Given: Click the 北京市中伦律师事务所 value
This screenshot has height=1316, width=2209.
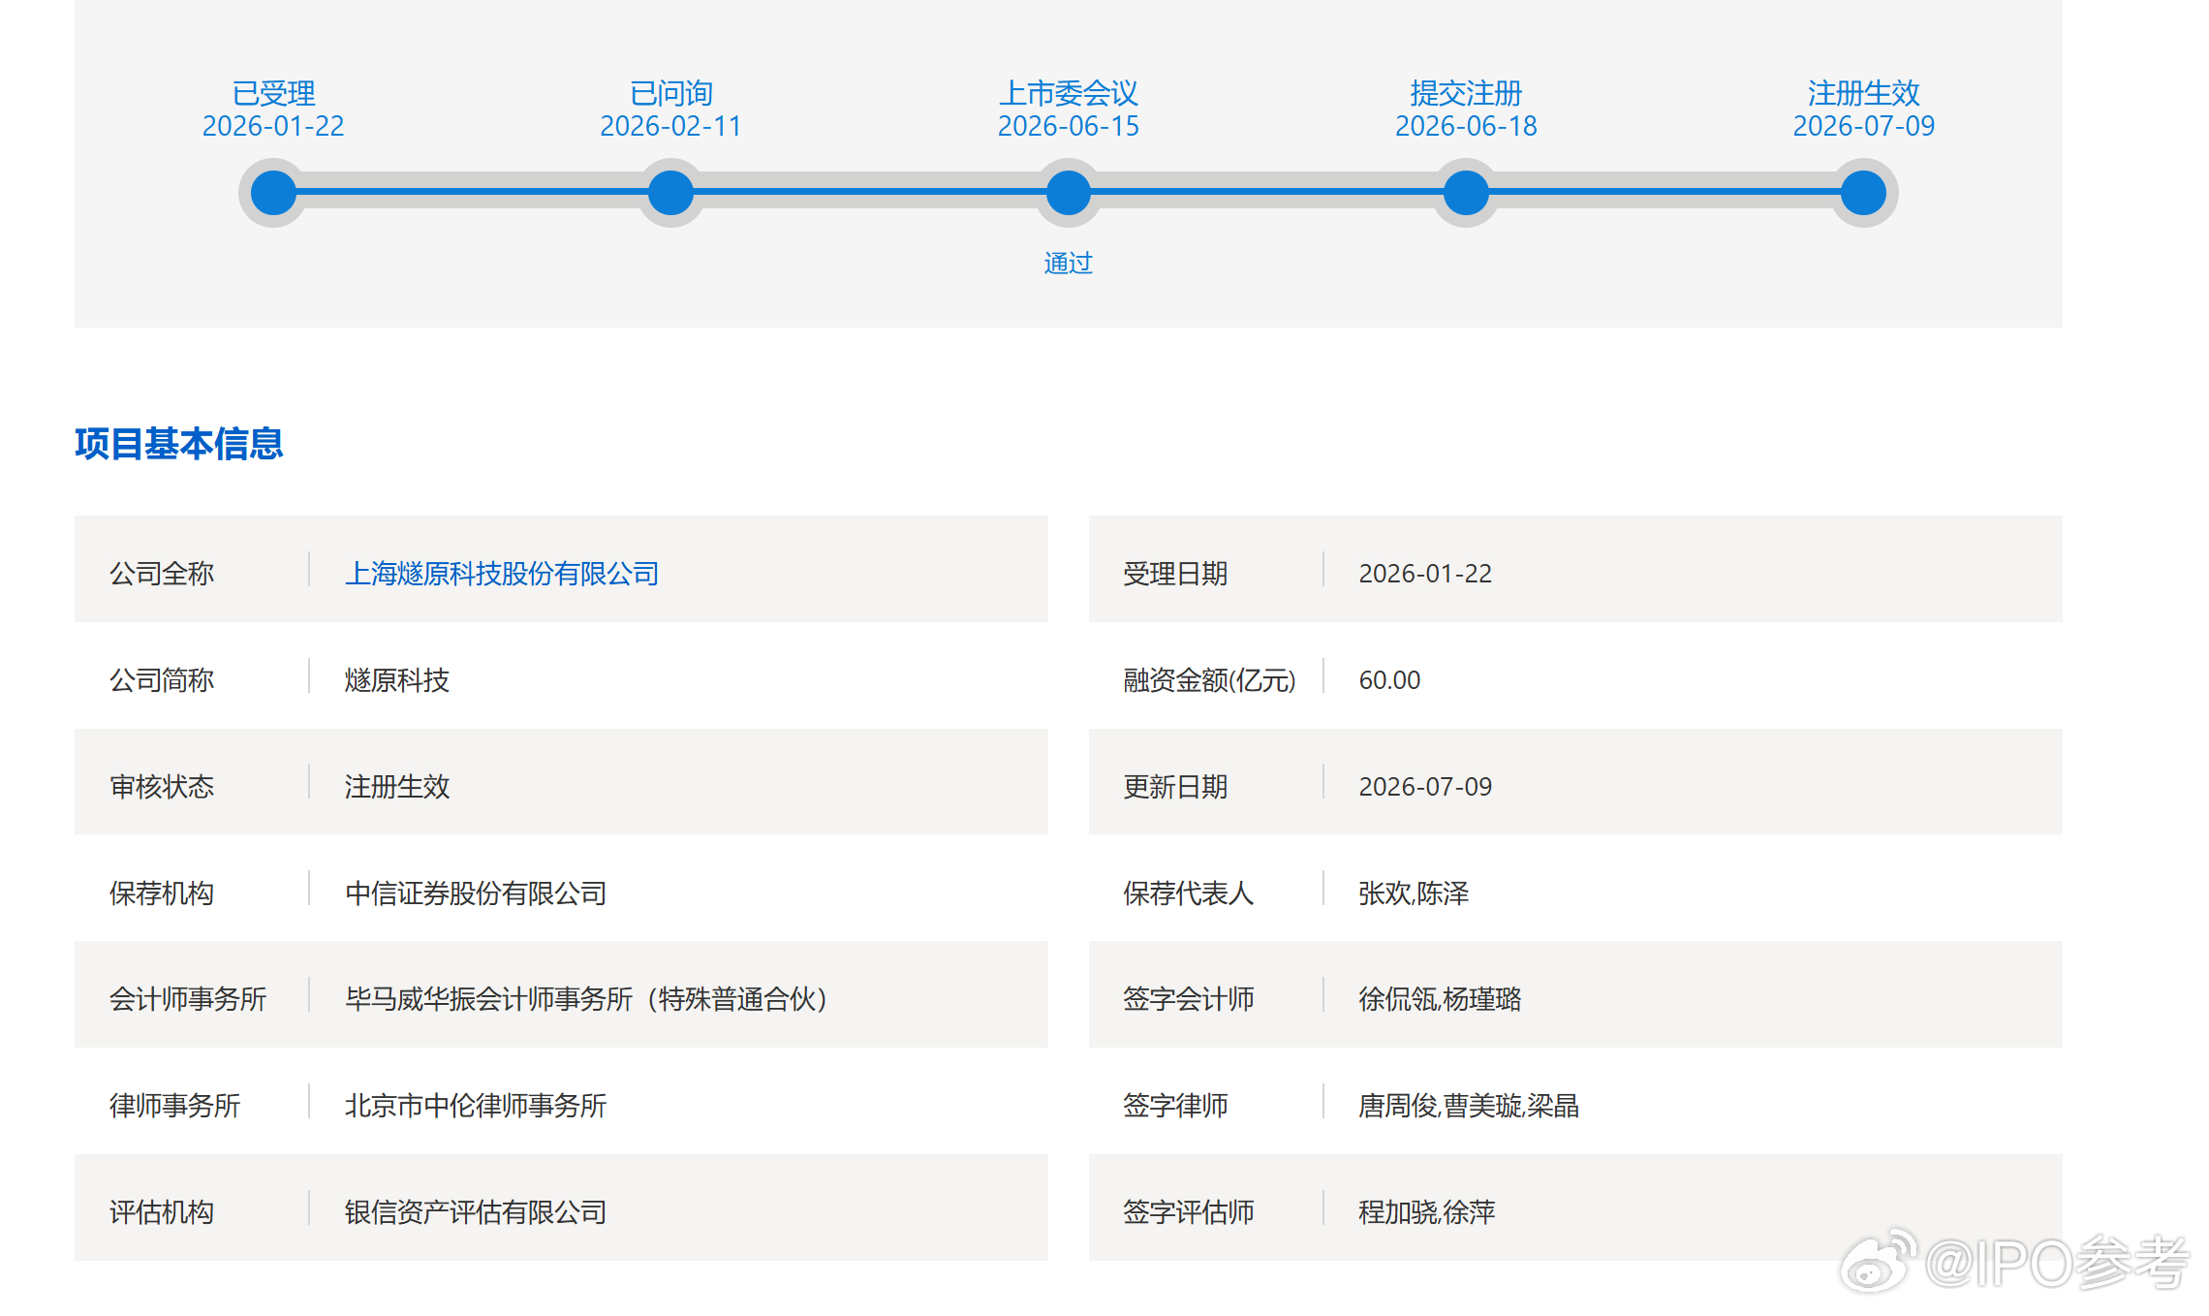Looking at the screenshot, I should pos(476,1106).
